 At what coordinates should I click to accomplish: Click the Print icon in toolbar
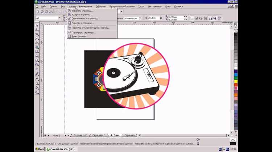51,12
